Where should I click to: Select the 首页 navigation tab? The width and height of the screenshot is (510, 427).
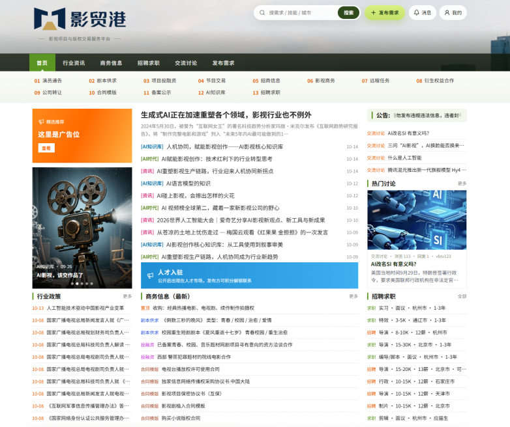click(42, 62)
